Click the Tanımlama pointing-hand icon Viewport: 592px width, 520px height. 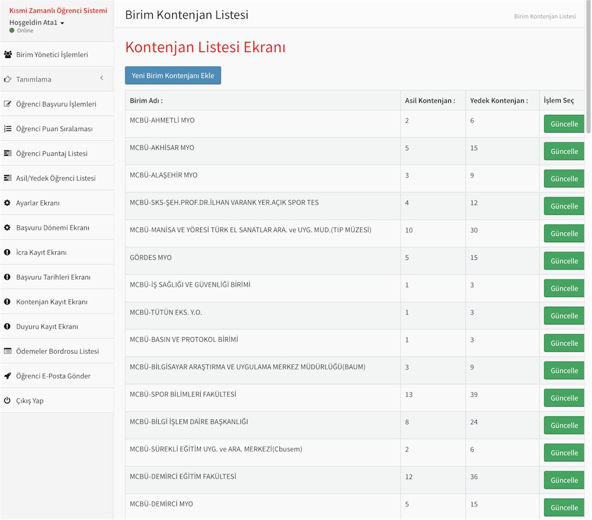tap(8, 79)
